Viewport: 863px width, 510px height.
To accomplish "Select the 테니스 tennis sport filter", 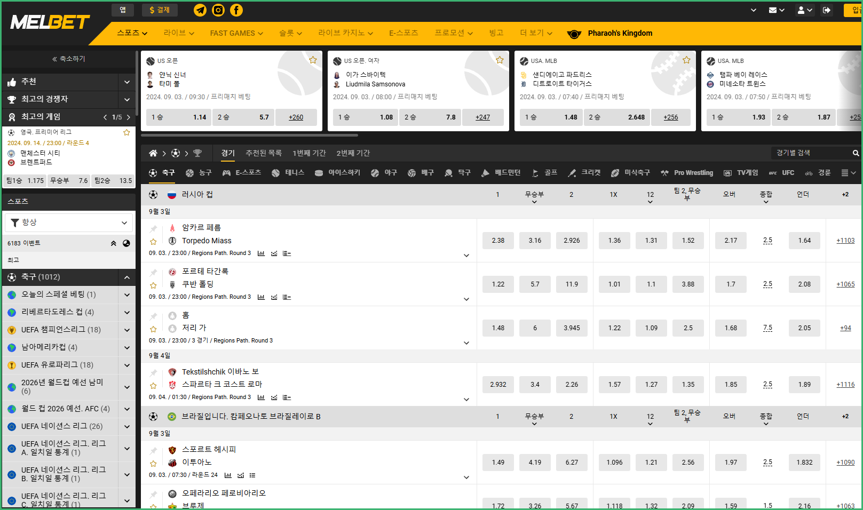I will [288, 173].
